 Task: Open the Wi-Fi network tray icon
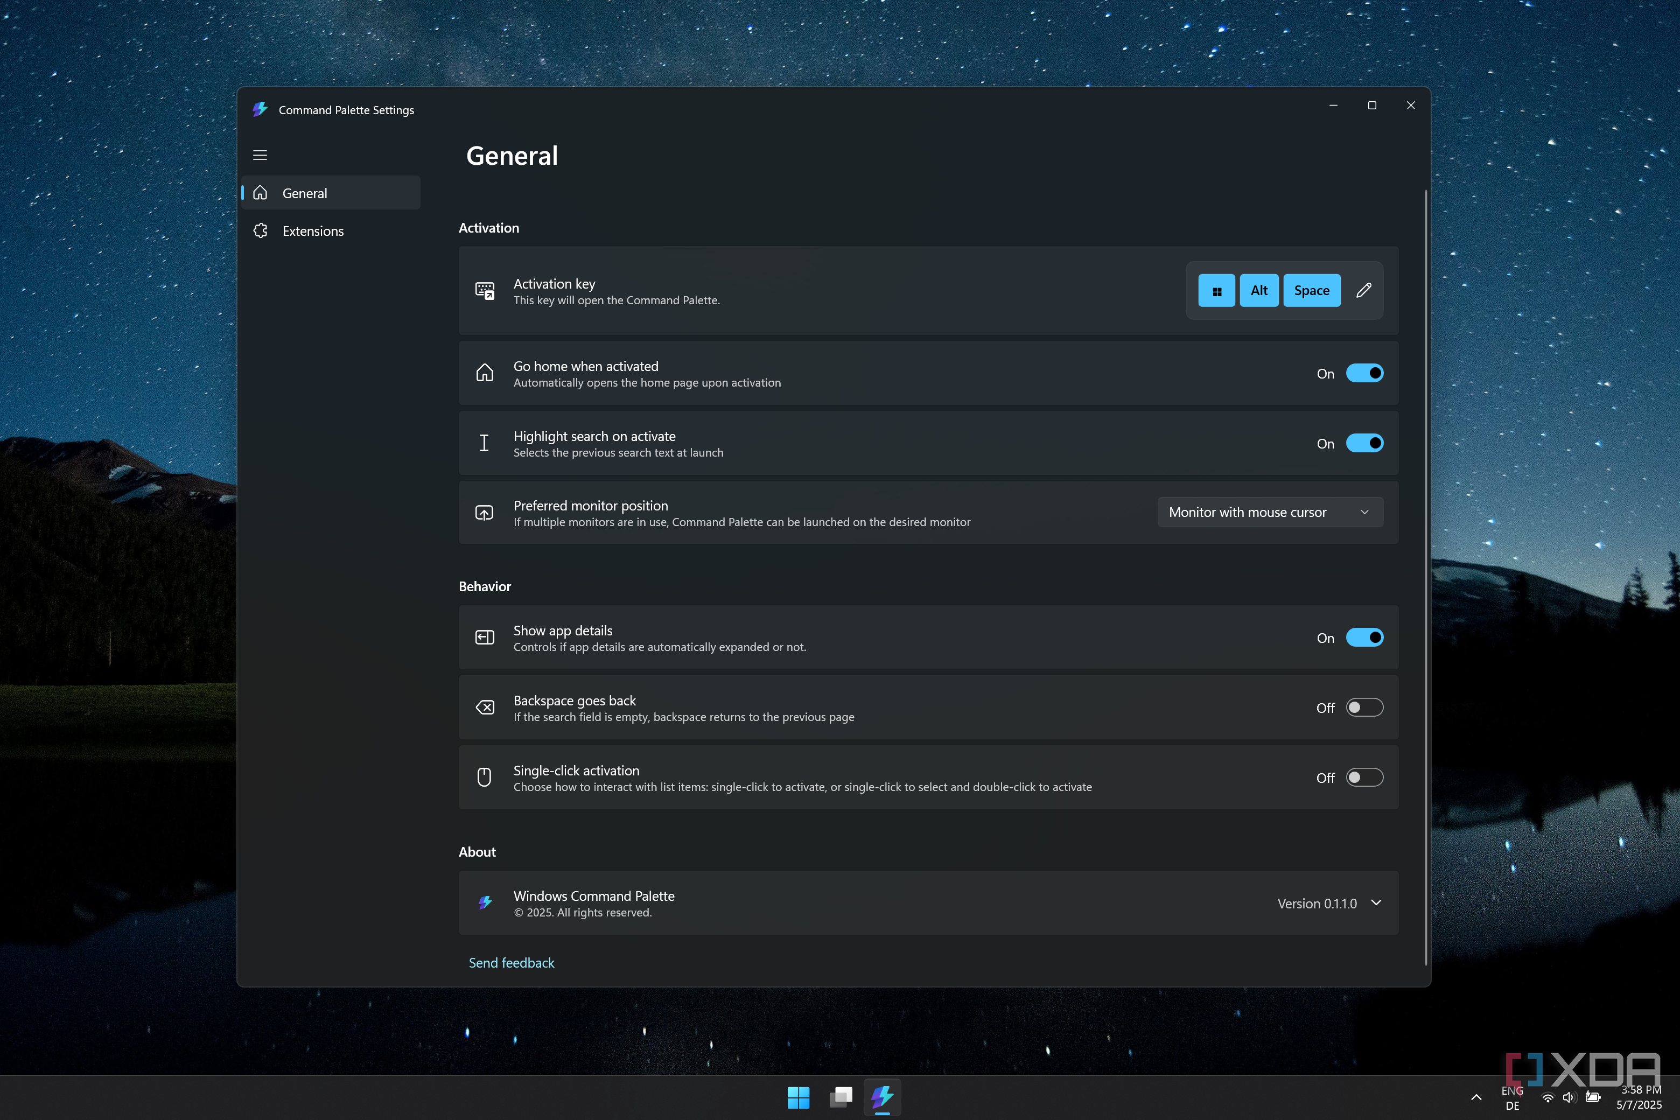point(1547,1098)
